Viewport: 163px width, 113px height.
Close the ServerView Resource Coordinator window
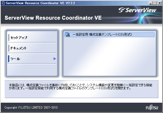160,3
